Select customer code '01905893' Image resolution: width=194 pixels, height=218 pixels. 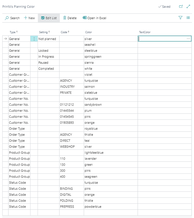pos(72,123)
